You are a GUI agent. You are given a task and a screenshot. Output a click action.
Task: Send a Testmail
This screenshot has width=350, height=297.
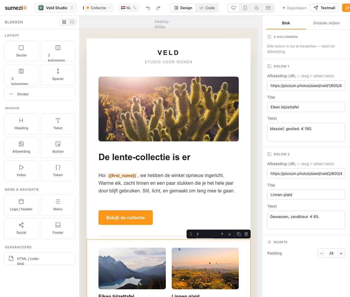[x=324, y=8]
